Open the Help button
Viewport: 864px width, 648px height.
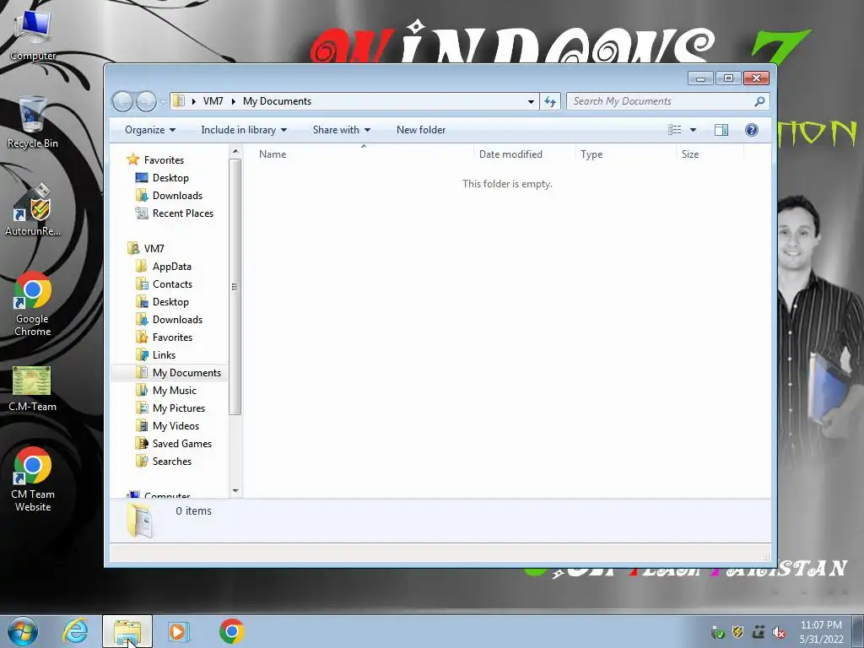tap(752, 130)
